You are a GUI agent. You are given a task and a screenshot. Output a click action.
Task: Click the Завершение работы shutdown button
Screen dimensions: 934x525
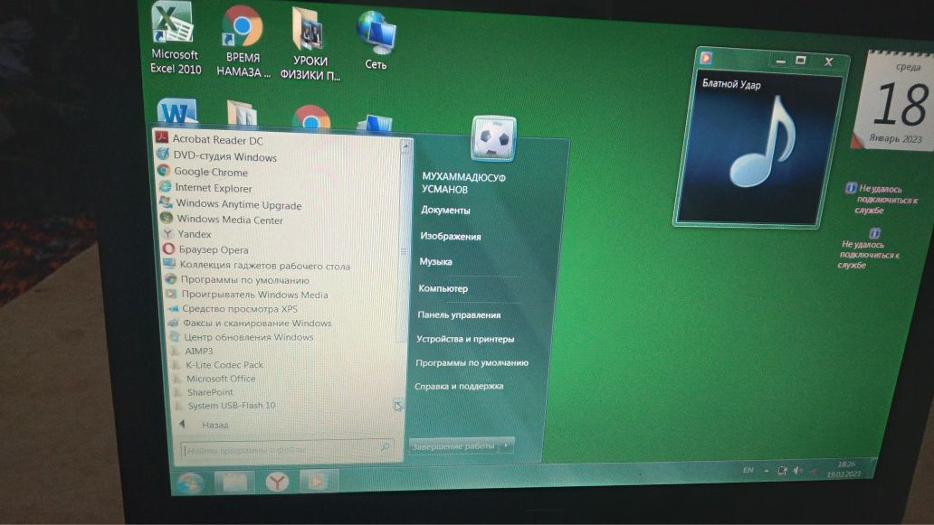click(x=454, y=445)
